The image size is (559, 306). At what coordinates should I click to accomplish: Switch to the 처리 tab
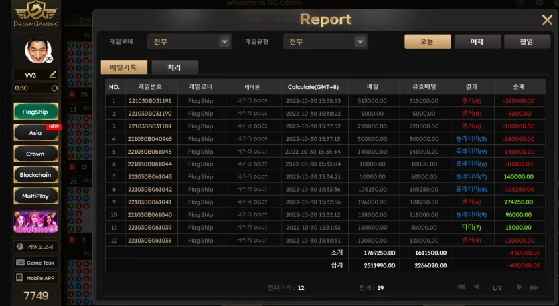pyautogui.click(x=175, y=67)
